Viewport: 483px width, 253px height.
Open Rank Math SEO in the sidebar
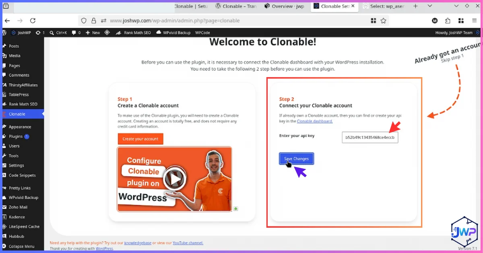(22, 104)
